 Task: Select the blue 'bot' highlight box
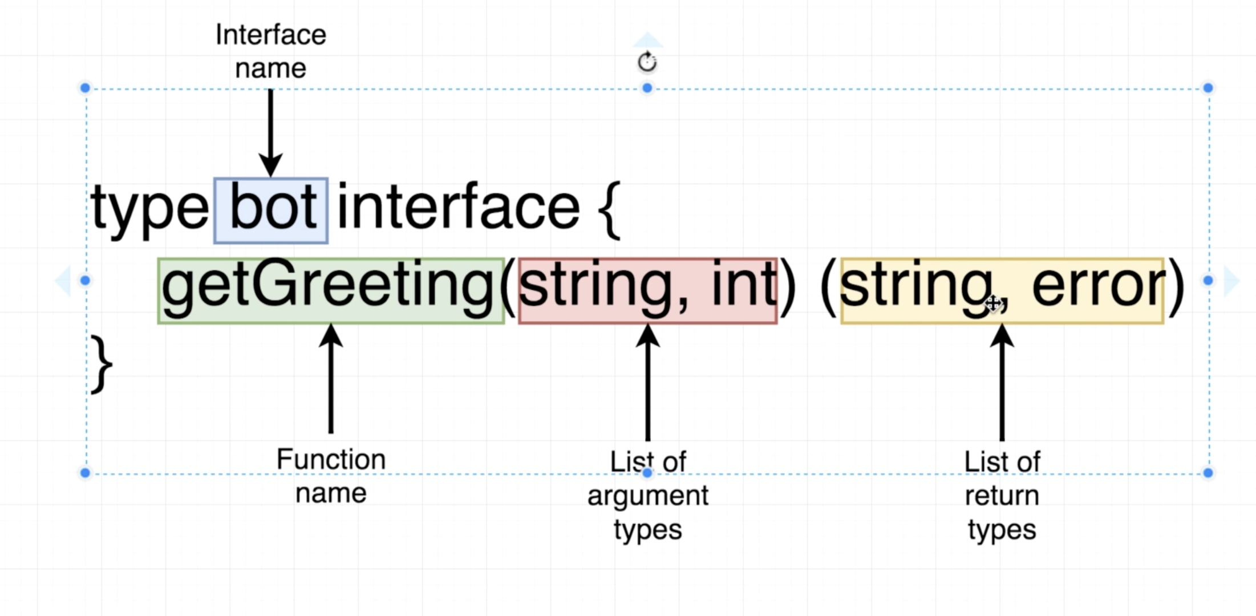tap(271, 211)
